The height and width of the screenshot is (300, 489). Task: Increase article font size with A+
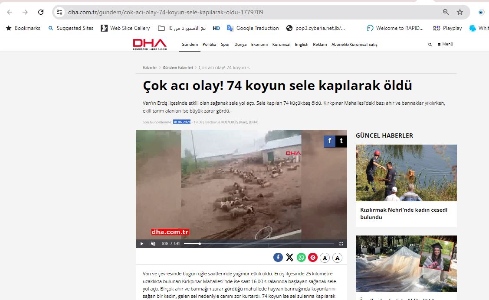[325, 258]
